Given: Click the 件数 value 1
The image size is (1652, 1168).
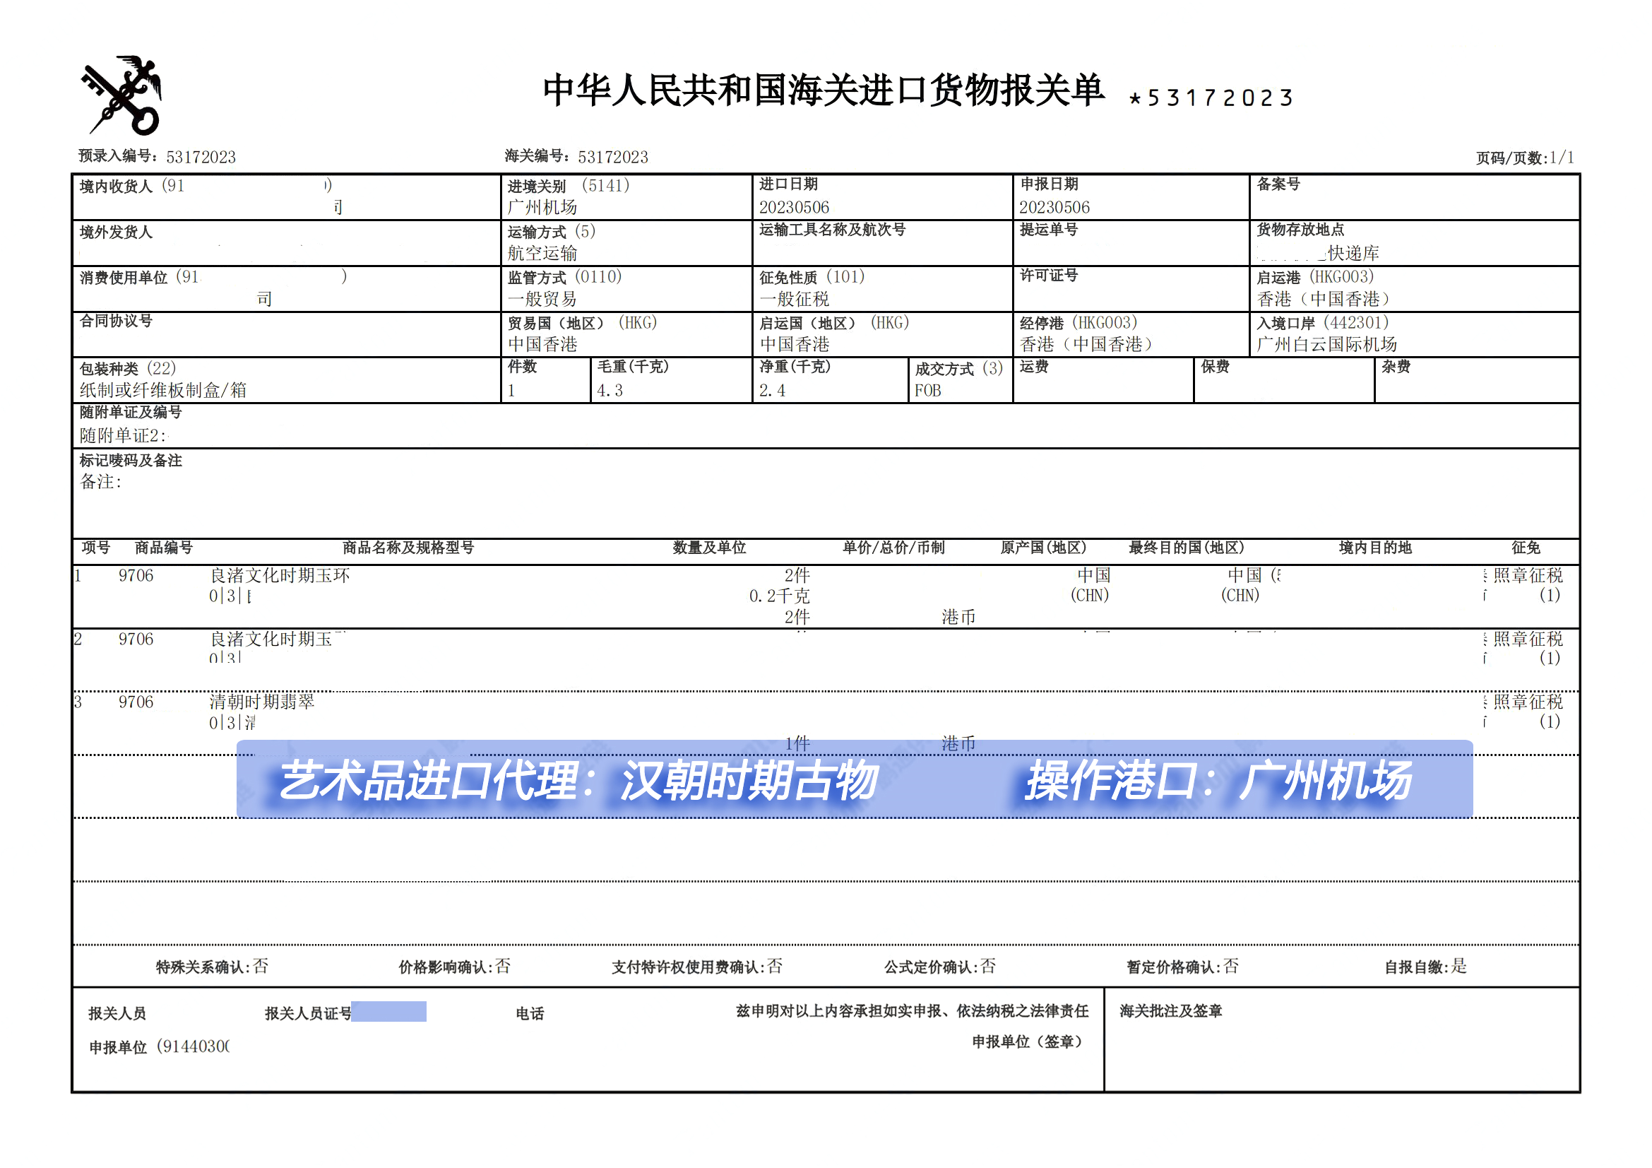Looking at the screenshot, I should (511, 390).
